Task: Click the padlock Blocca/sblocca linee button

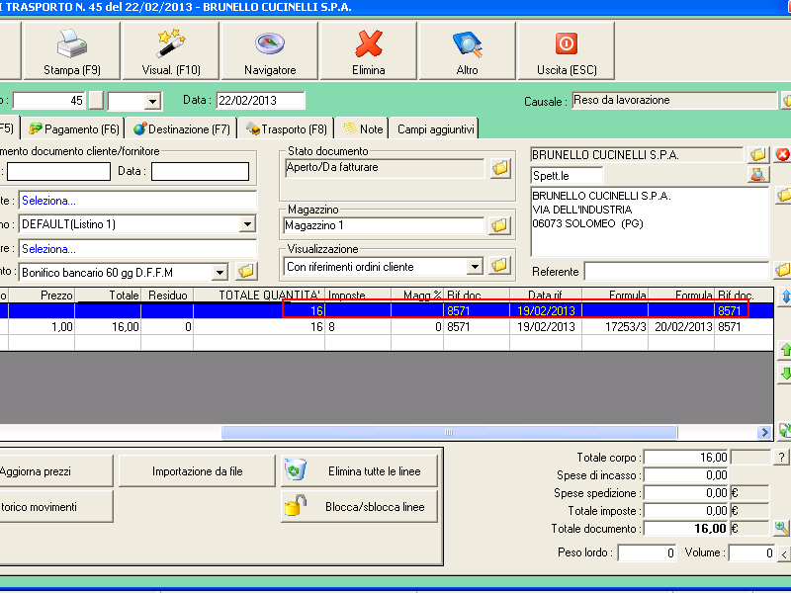Action: pos(359,506)
